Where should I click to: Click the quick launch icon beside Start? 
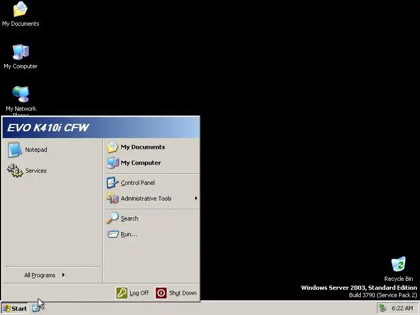[36, 308]
